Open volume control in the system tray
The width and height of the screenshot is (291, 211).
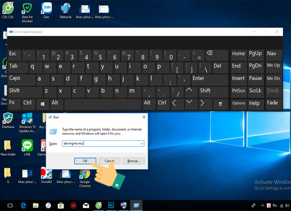click(287, 205)
